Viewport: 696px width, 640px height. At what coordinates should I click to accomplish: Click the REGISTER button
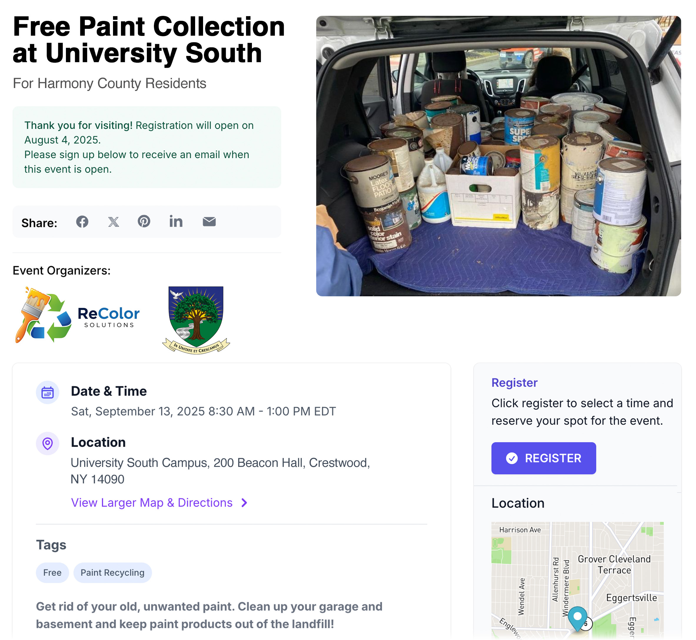coord(544,458)
